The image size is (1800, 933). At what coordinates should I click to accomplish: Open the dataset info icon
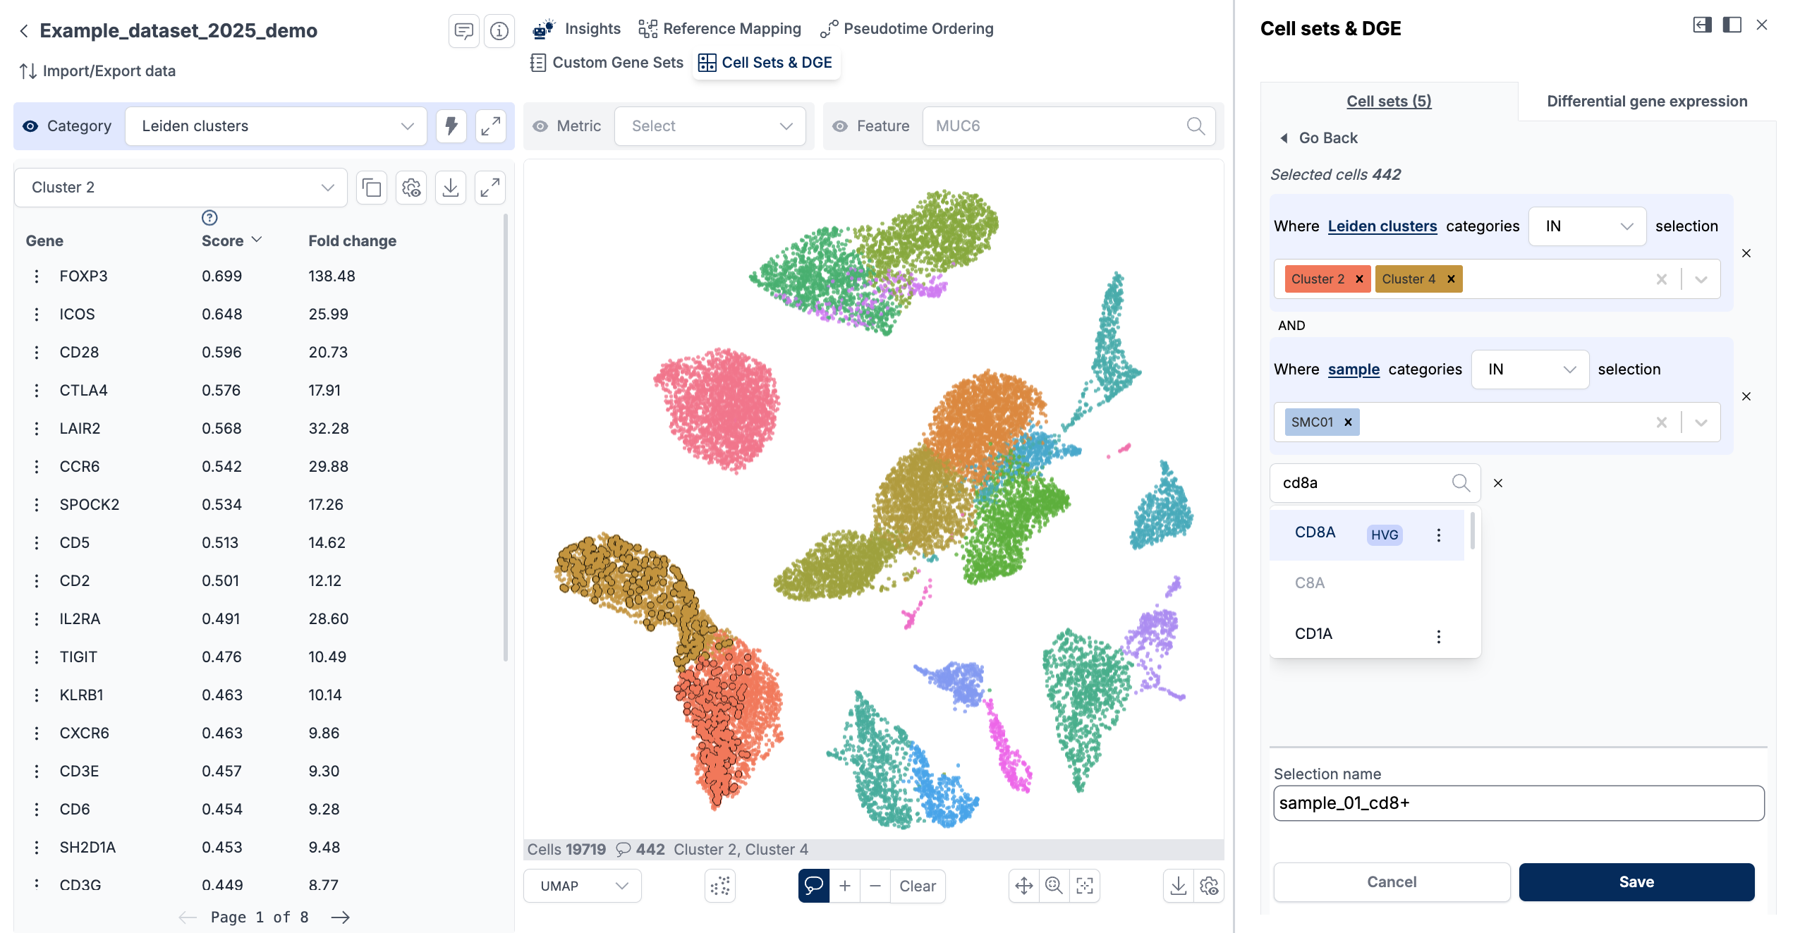499,30
